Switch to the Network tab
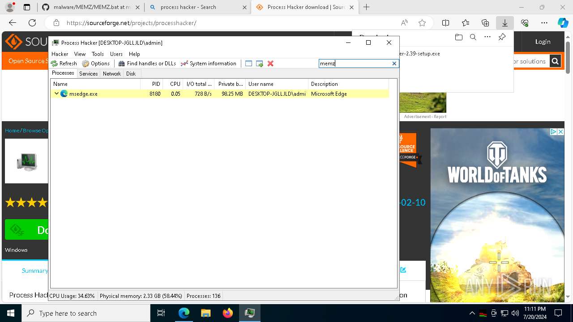 point(111,73)
